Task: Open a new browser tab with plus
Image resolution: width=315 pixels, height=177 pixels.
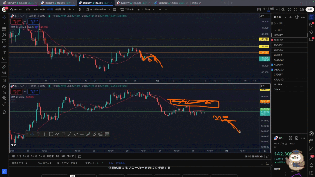Action: click(231, 3)
